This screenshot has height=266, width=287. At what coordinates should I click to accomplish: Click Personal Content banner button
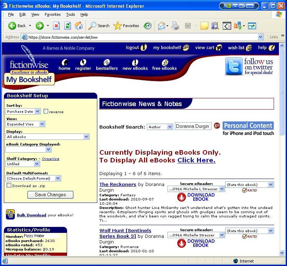tap(248, 125)
